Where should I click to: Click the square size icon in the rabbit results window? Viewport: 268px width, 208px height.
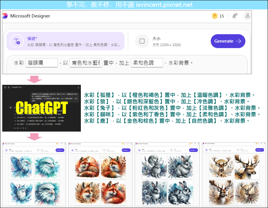point(171,150)
